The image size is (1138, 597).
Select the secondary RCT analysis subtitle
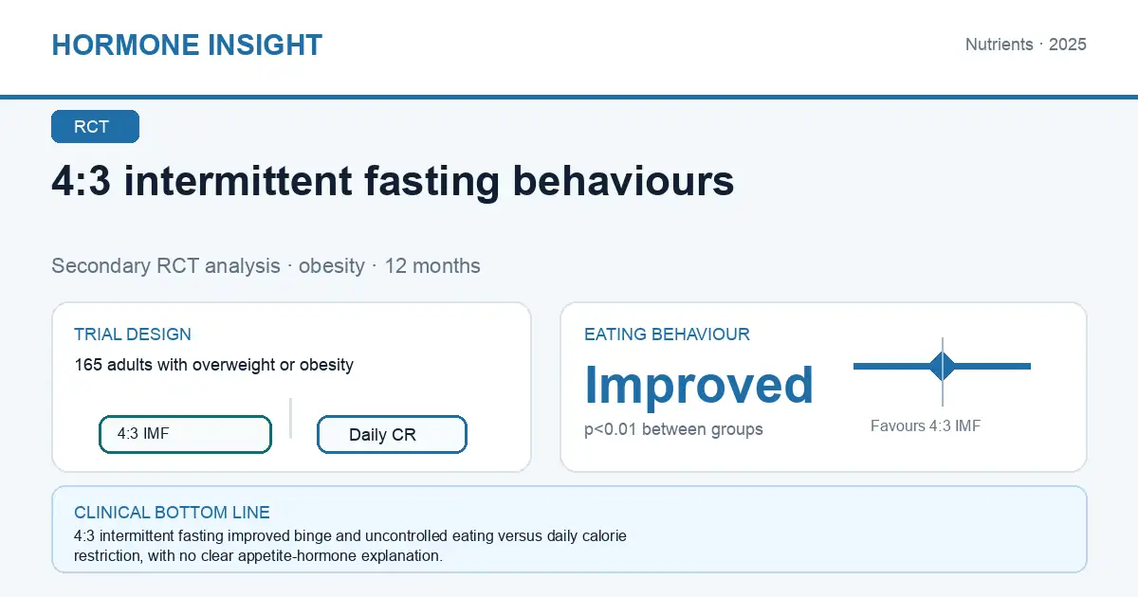(266, 265)
